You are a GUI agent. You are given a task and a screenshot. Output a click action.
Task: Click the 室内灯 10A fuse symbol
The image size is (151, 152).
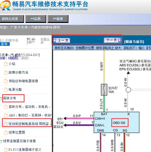click(104, 90)
